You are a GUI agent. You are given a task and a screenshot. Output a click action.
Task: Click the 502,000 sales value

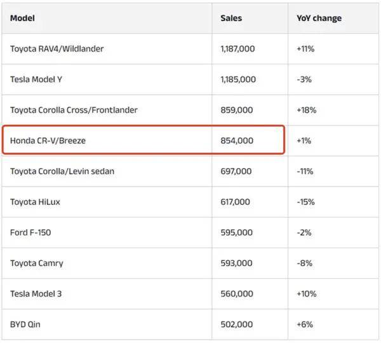coord(237,324)
